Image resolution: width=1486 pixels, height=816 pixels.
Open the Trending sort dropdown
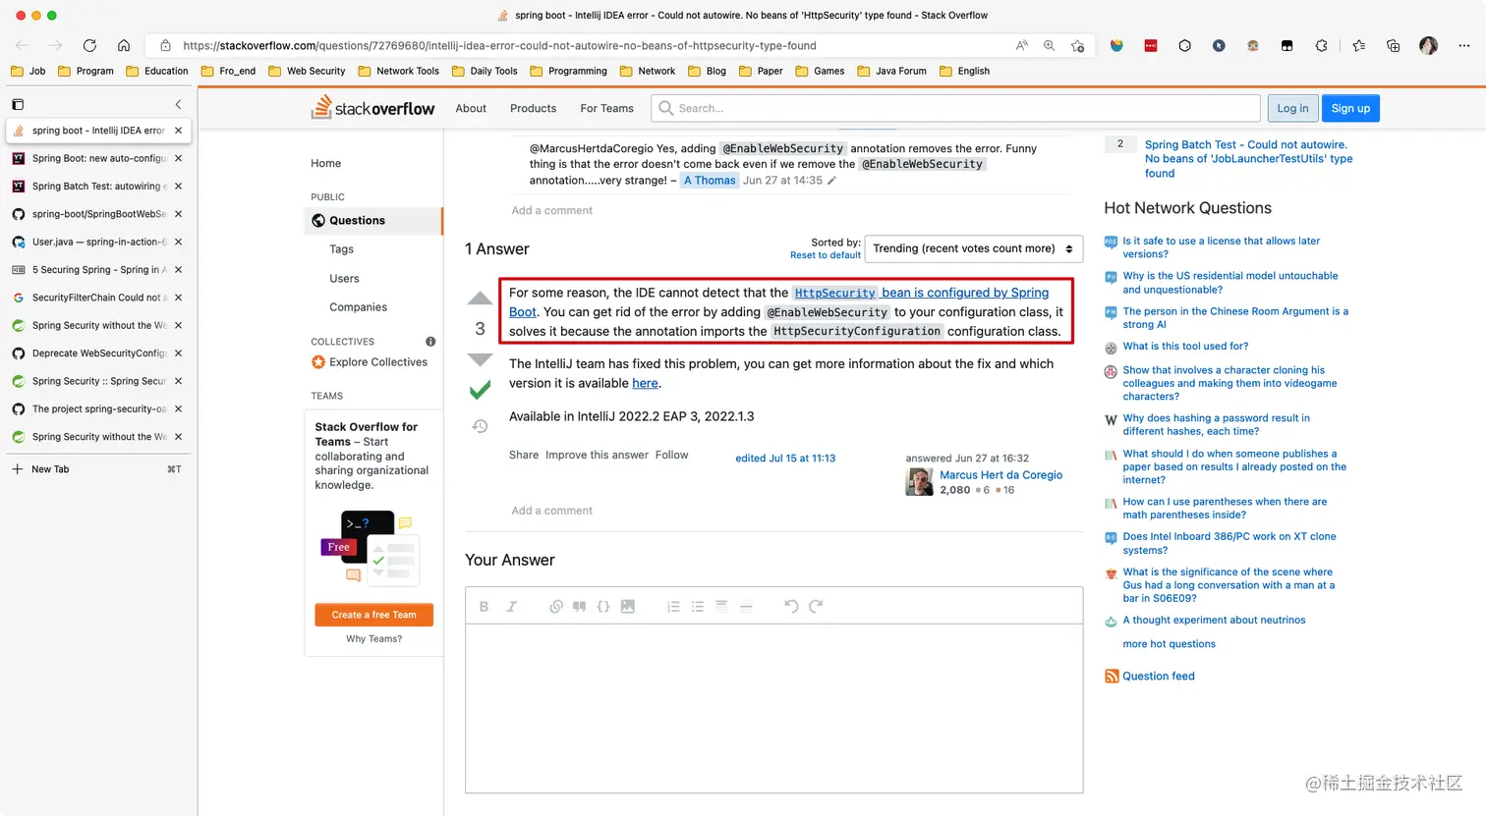tap(972, 248)
